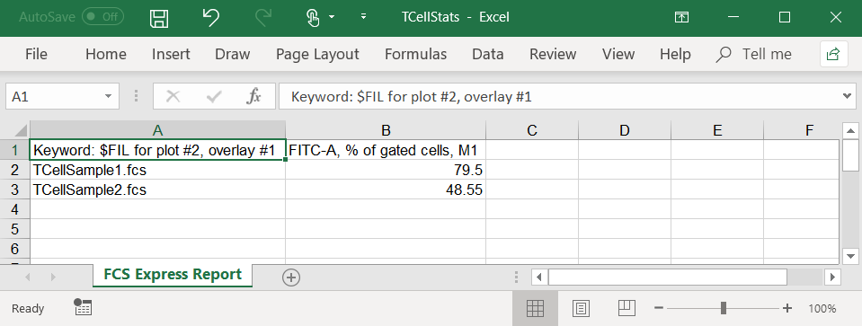Click the zoom slider handle
The image size is (862, 326).
coord(724,308)
